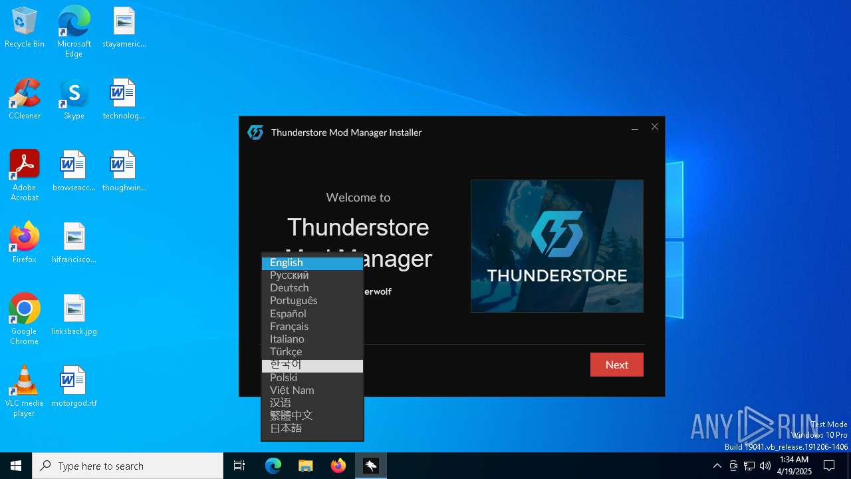851x479 pixels.
Task: Open the Windows Start menu
Action: pos(16,466)
